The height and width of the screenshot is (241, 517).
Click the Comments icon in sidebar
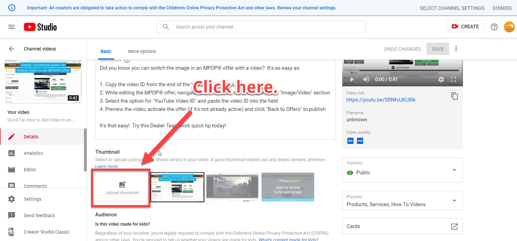pyautogui.click(x=12, y=186)
